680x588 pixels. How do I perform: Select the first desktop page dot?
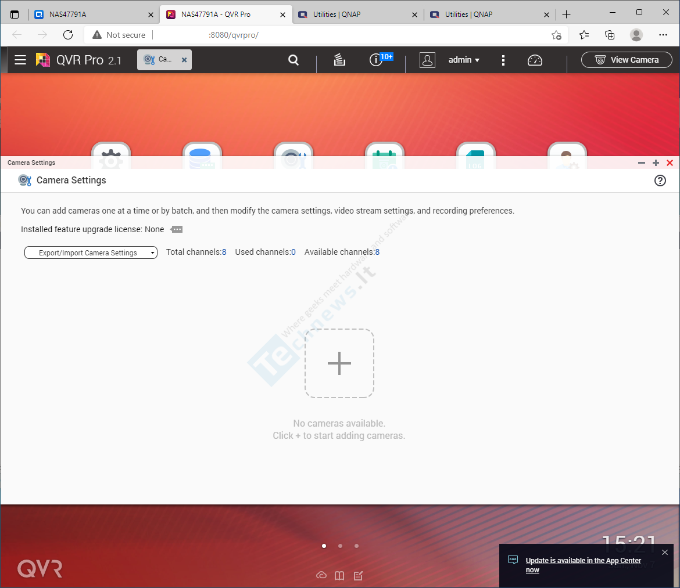pos(324,546)
